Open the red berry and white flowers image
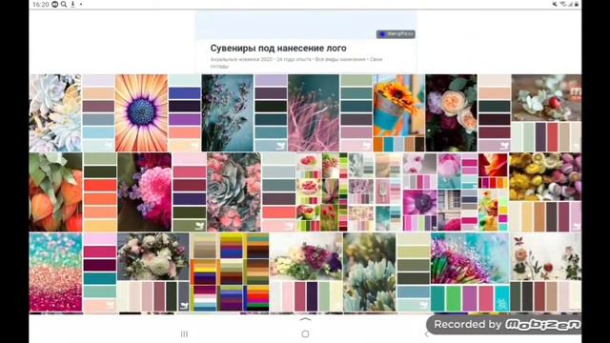The width and height of the screenshot is (610, 343). 546,112
